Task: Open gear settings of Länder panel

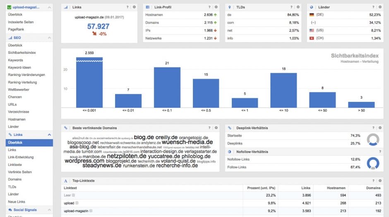Action: [379, 7]
